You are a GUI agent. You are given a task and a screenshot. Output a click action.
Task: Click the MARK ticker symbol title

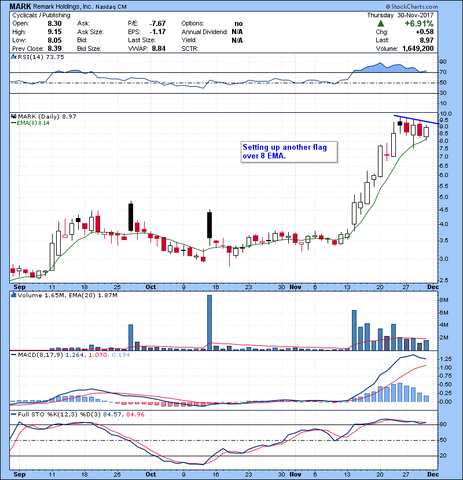[20, 6]
